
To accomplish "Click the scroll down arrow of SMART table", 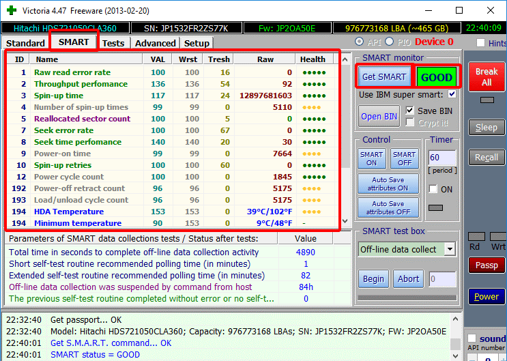I will click(345, 221).
